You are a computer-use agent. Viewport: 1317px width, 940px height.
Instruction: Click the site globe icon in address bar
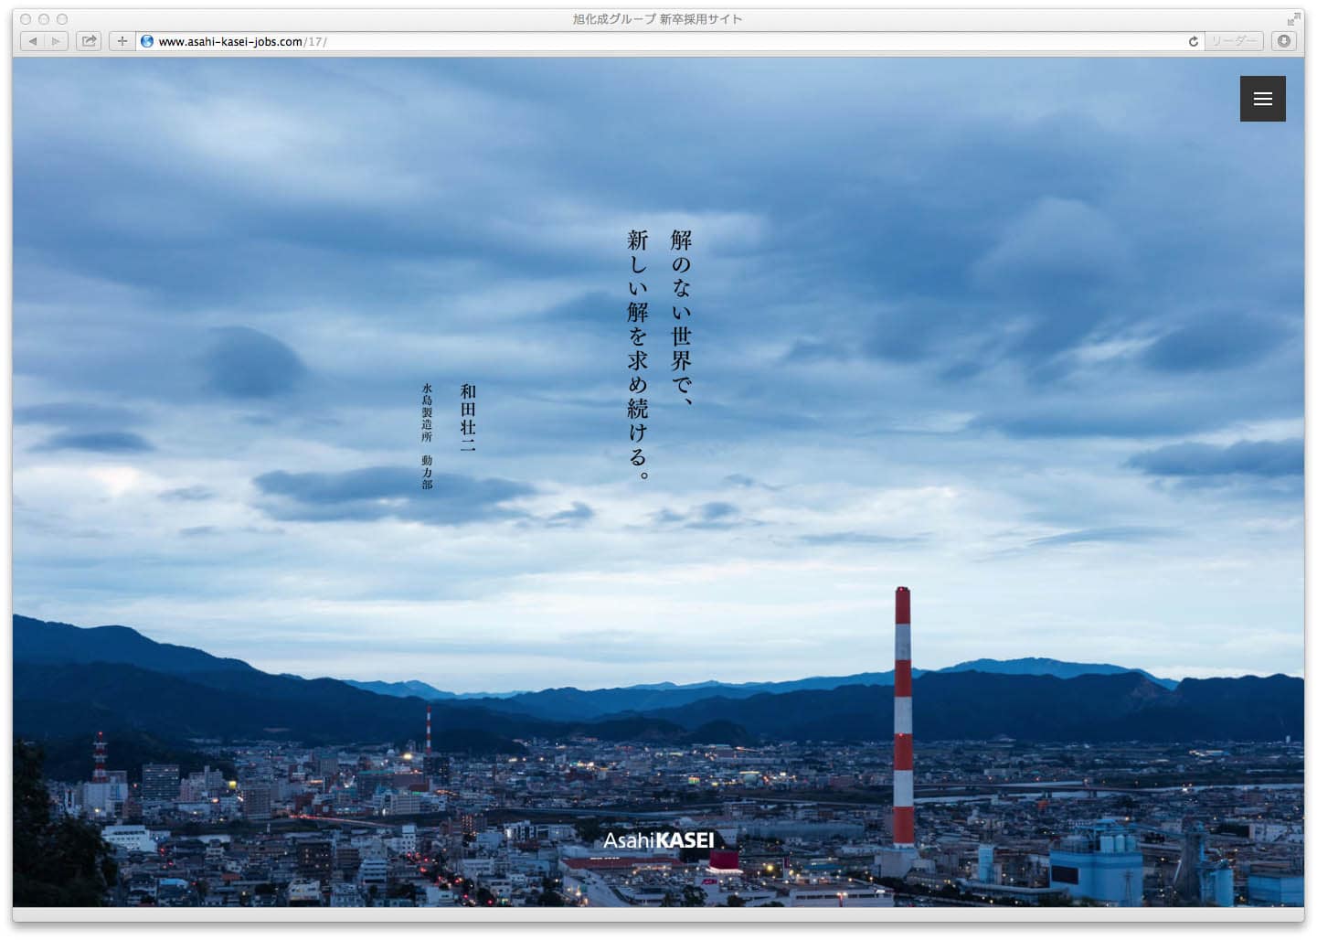click(x=146, y=41)
